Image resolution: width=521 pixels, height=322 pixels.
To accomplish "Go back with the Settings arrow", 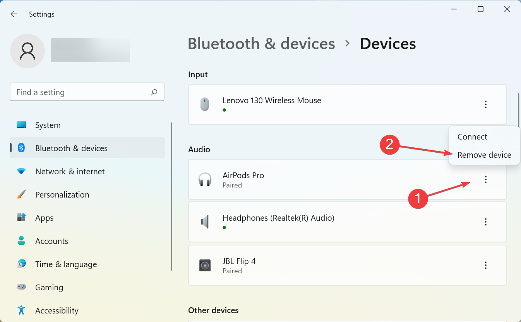I will pos(14,14).
